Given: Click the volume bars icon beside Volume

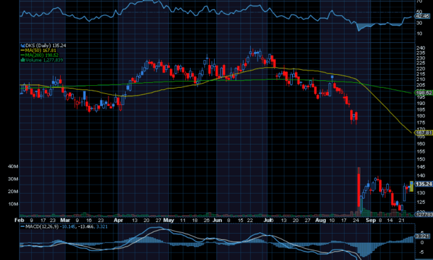Looking at the screenshot, I should [x=23, y=59].
